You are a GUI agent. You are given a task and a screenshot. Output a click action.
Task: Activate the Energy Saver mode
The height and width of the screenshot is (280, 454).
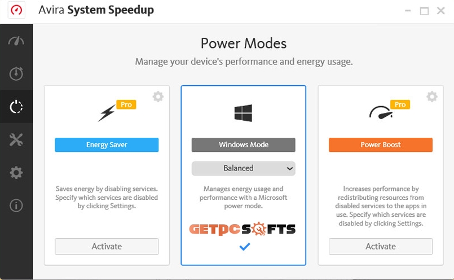pyautogui.click(x=107, y=246)
